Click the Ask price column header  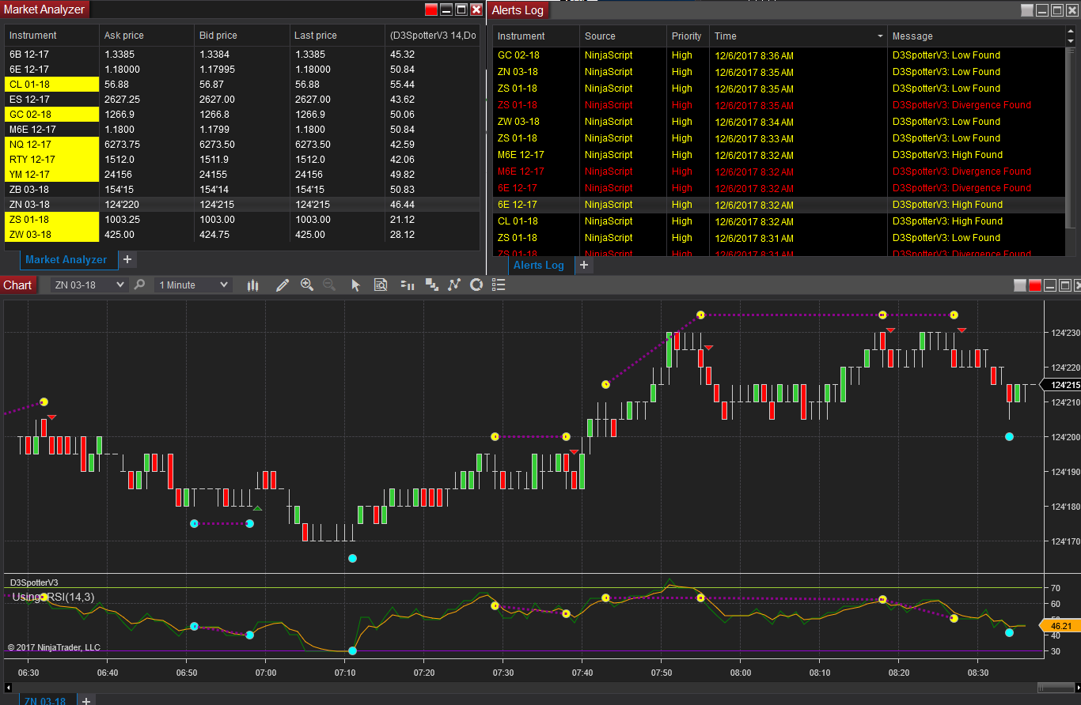147,36
